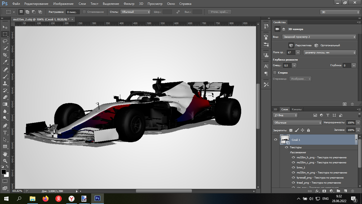This screenshot has width=362, height=204.
Task: Select the Clone Stamp tool
Action: [5, 83]
